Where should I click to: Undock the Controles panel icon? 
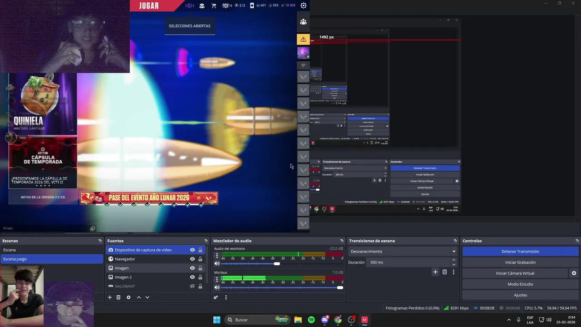(577, 241)
